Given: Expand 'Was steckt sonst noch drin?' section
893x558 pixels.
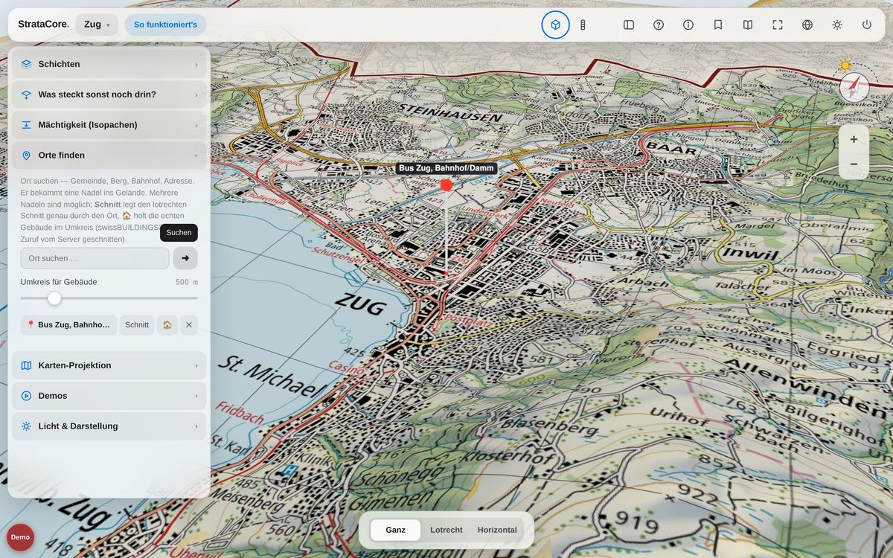Looking at the screenshot, I should pyautogui.click(x=109, y=94).
